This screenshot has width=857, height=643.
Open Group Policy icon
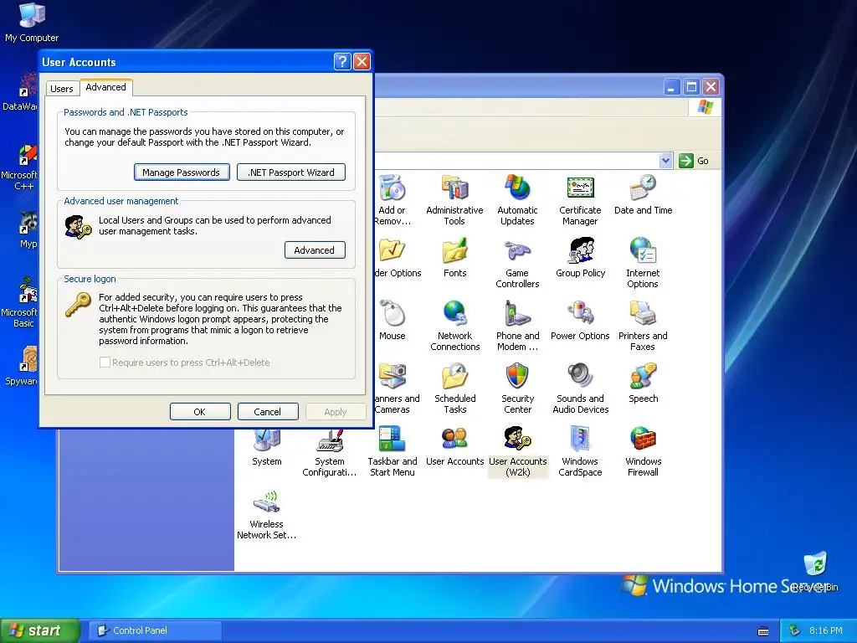[x=580, y=258]
